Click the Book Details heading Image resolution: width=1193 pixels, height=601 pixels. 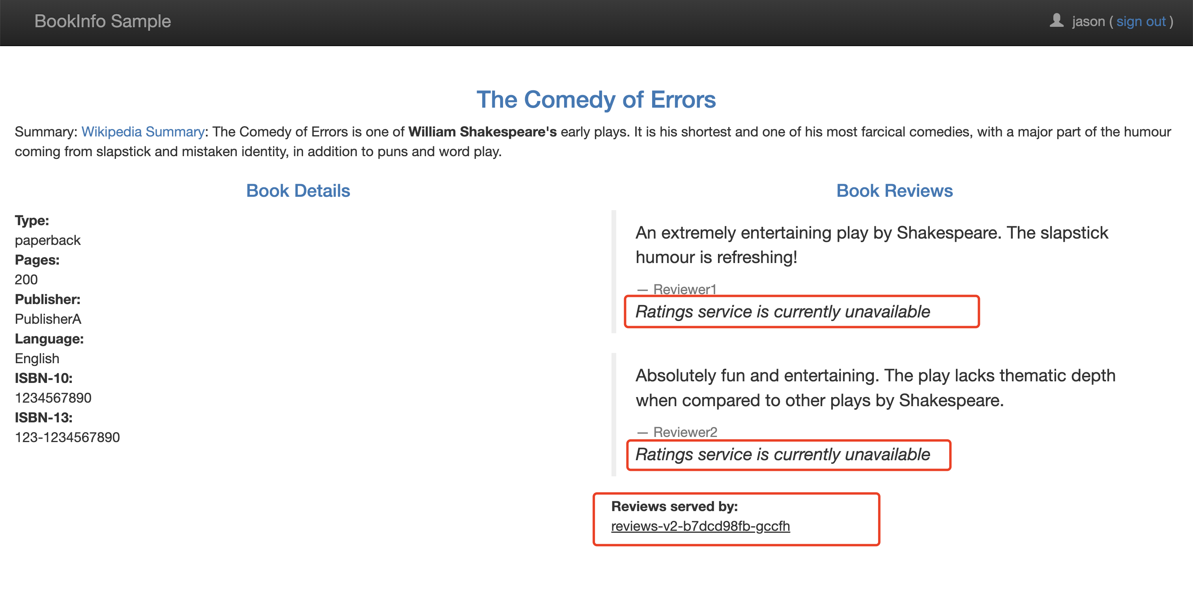coord(298,191)
